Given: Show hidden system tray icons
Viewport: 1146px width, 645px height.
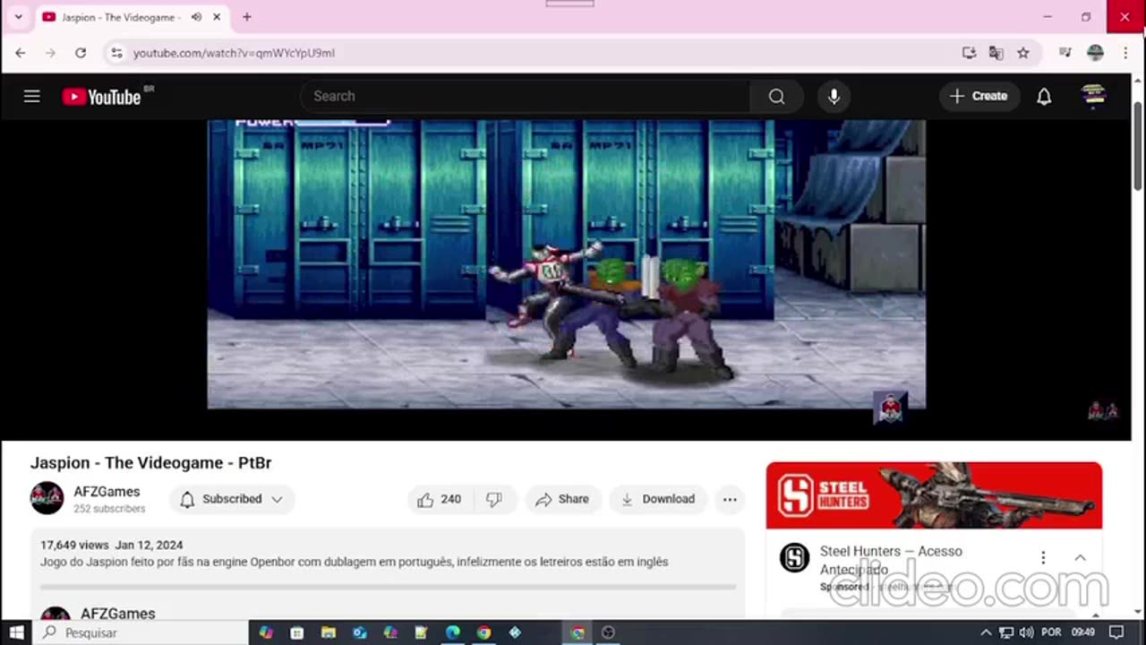Looking at the screenshot, I should coord(986,632).
